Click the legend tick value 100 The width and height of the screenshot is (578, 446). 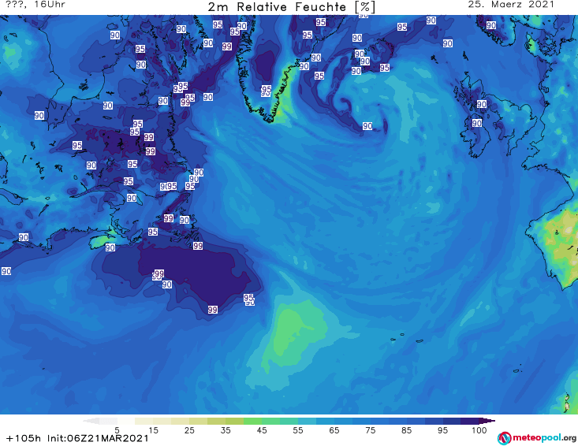coord(479,430)
